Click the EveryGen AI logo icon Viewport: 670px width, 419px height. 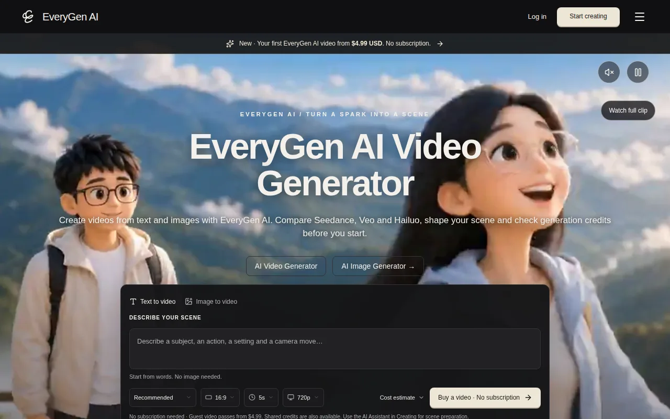click(28, 17)
